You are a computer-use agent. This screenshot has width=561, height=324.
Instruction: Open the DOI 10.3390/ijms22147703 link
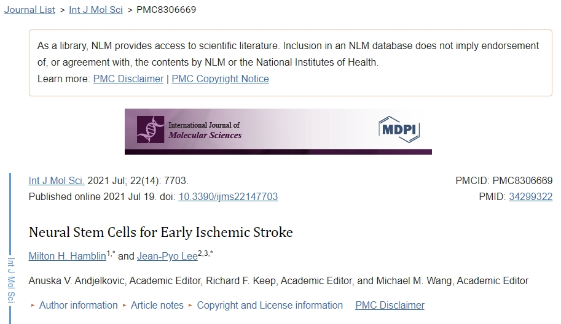pyautogui.click(x=228, y=197)
